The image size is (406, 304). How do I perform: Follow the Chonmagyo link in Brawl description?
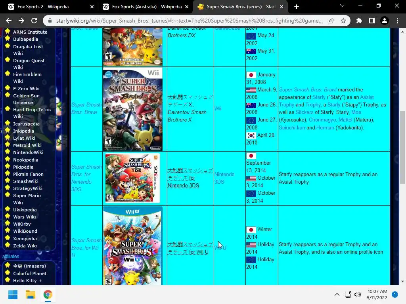point(322,120)
